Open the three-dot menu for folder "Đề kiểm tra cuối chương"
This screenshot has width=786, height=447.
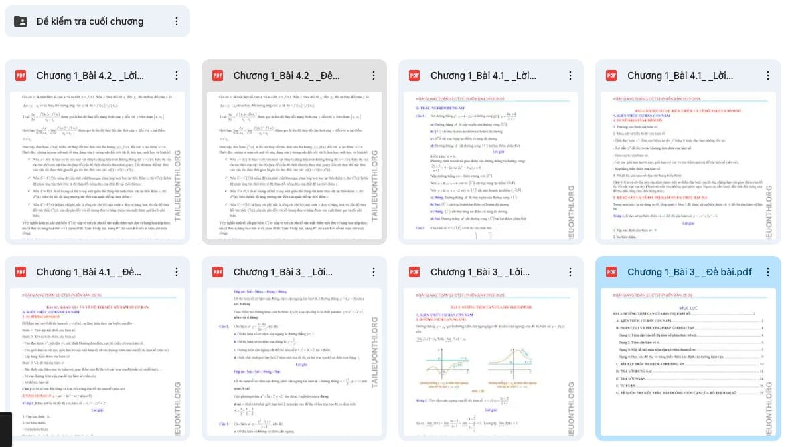pos(177,21)
